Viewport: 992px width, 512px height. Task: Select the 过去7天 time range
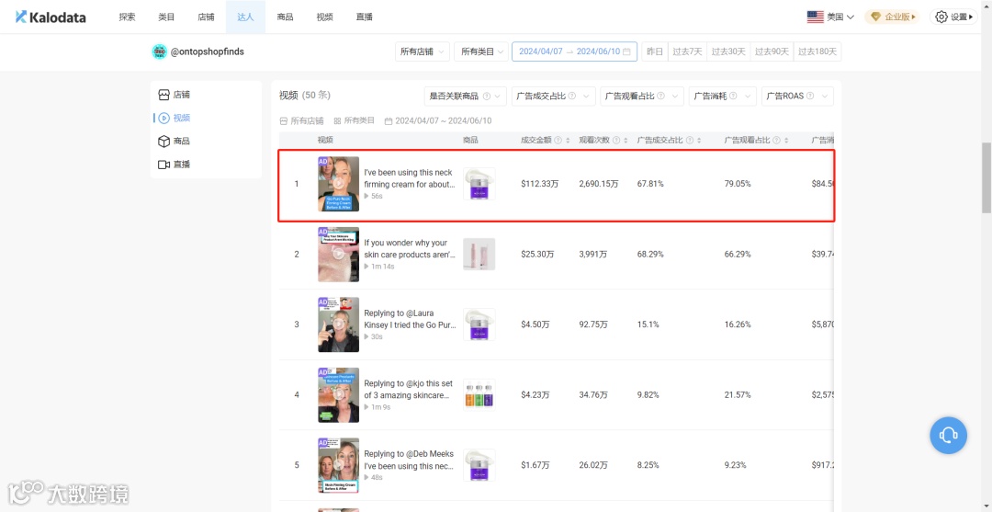[x=687, y=51]
